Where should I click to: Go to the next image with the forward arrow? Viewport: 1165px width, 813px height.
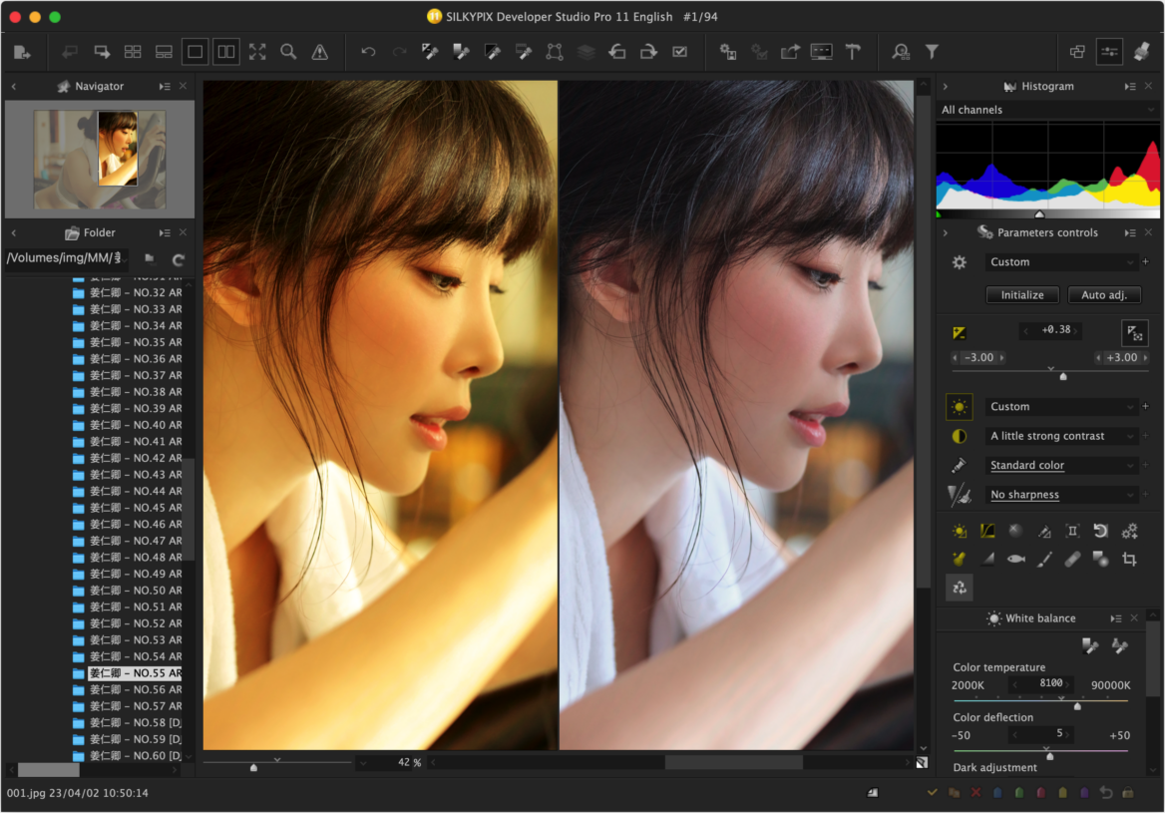pos(102,52)
